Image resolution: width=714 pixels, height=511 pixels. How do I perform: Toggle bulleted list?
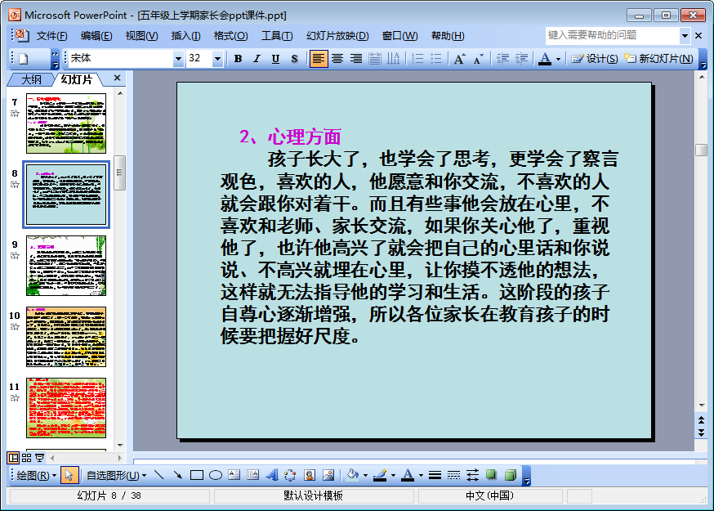(436, 58)
